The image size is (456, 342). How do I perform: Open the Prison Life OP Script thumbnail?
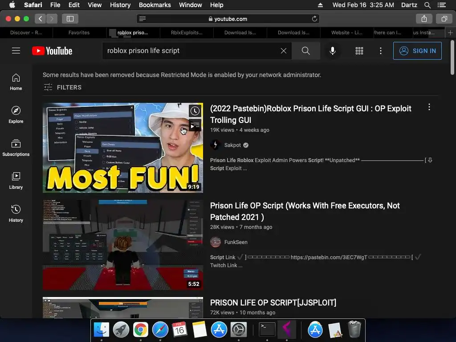(x=123, y=245)
